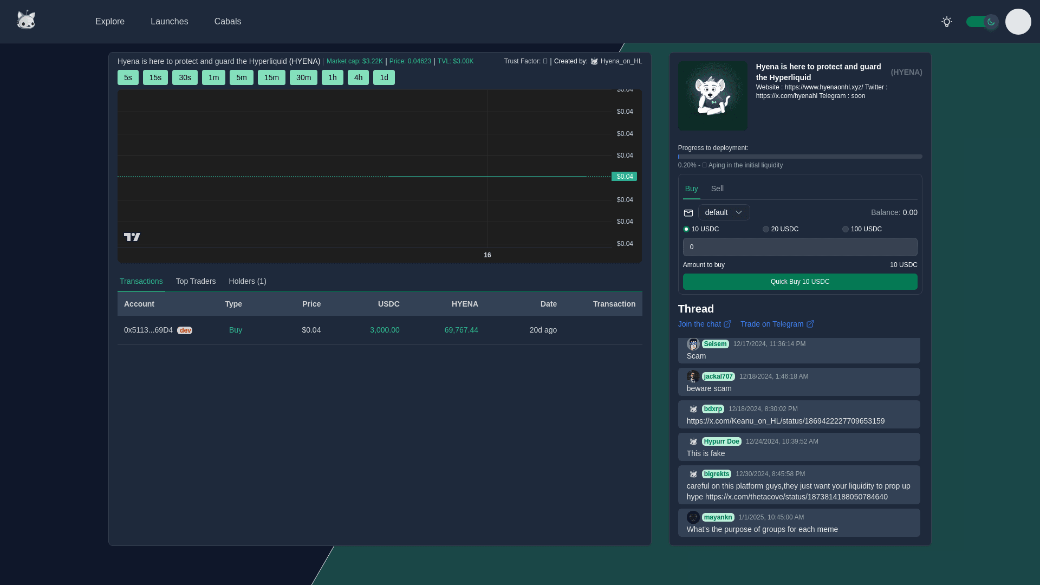Open the profile avatar menu
The height and width of the screenshot is (585, 1040).
click(1018, 22)
